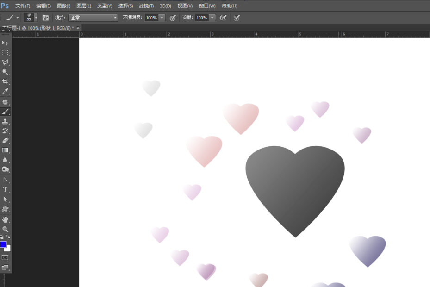Screen dimensions: 430x287
Task: Change screen mode button
Action: pyautogui.click(x=5, y=267)
